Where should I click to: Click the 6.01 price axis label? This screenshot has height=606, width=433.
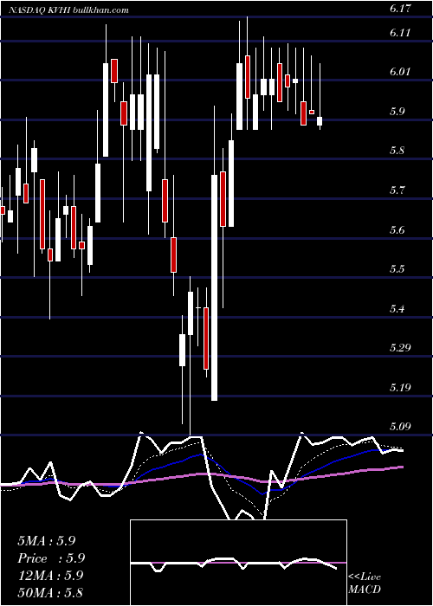coord(400,72)
